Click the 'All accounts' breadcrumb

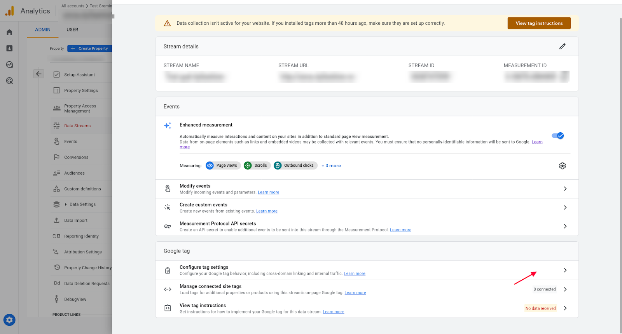pos(73,6)
